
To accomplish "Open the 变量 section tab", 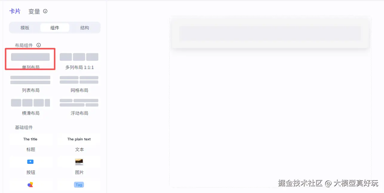I will click(x=34, y=12).
